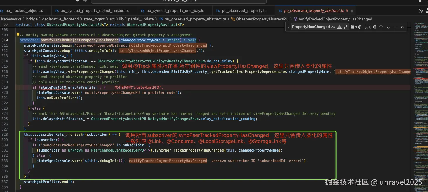
Task: Open the partial_update breadcrumb
Action: pos(141,19)
